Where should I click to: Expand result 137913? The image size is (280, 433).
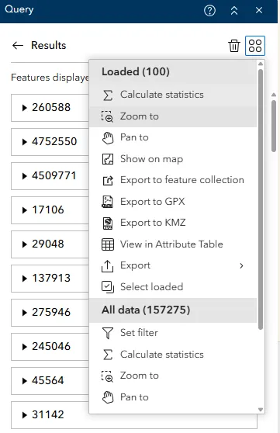coord(24,279)
